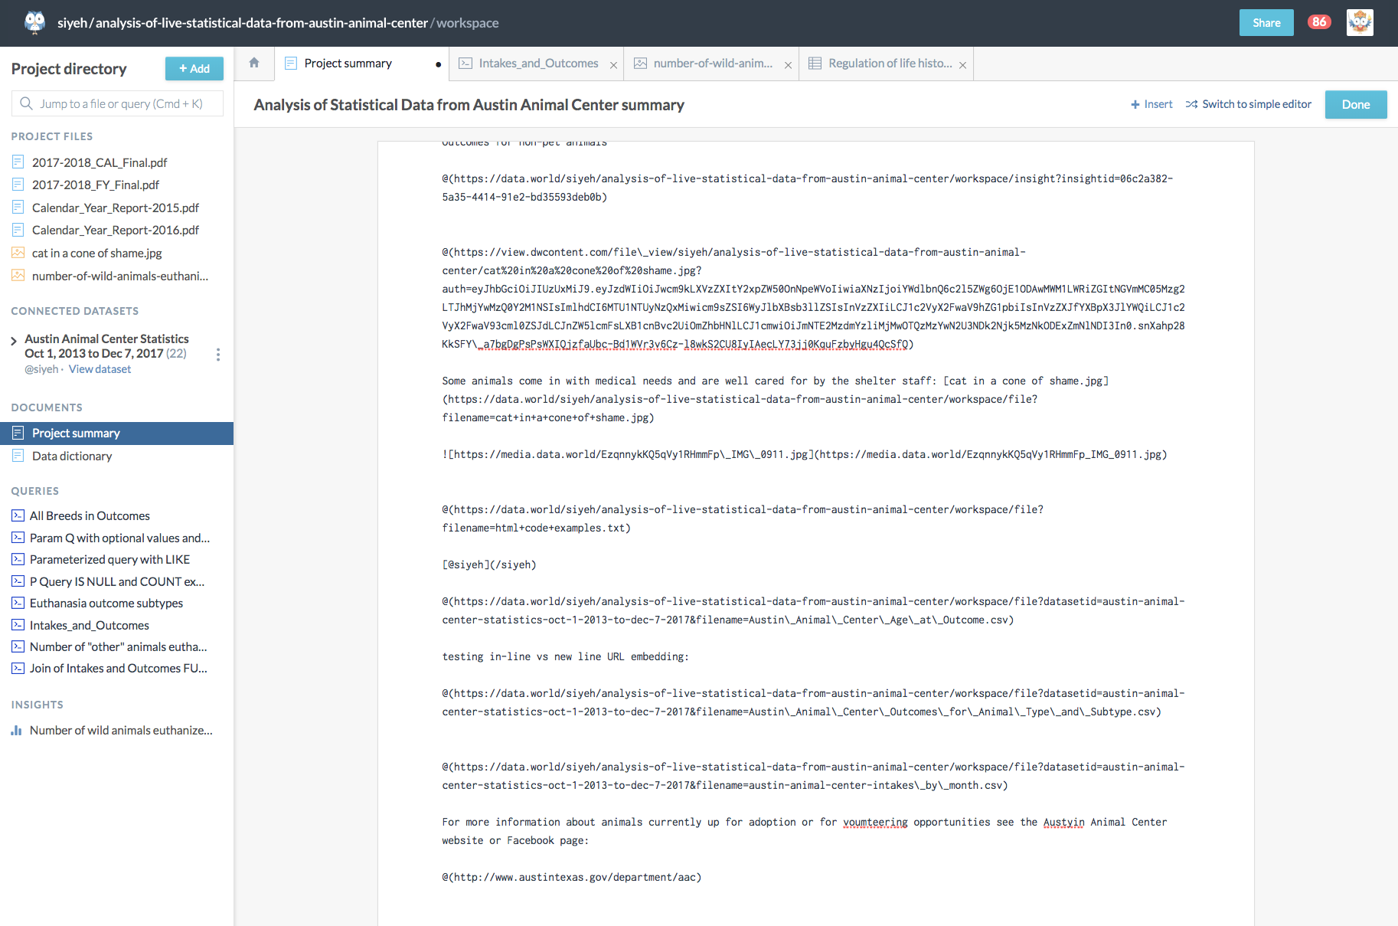Switch to the number-of-wild-anim tab

(712, 64)
